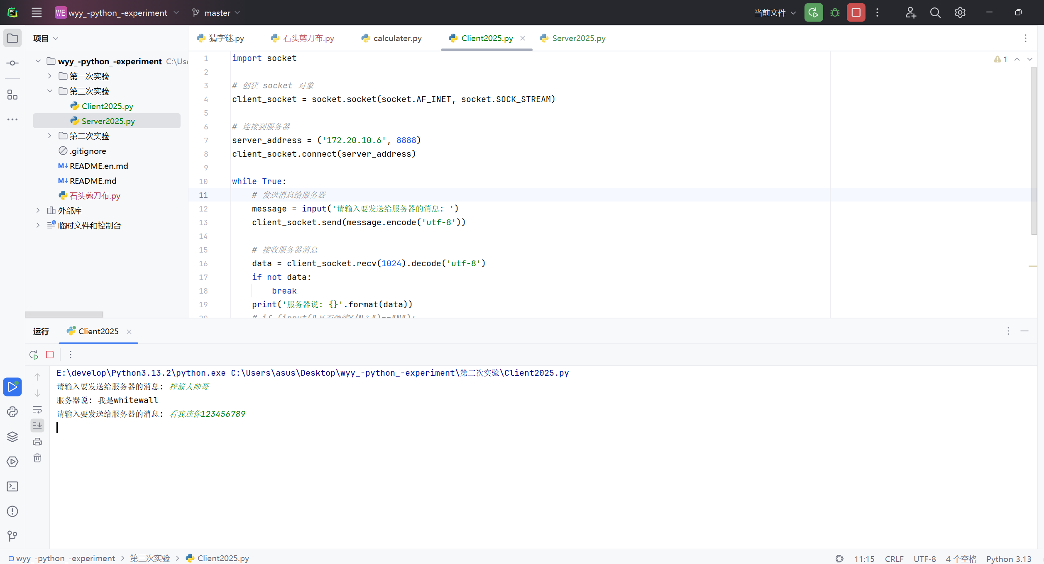Click the CRLF line separator widget

(x=894, y=558)
